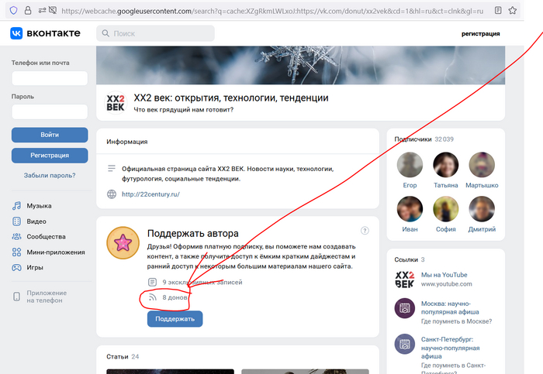Image resolution: width=543 pixels, height=374 pixels.
Task: Click the XX2 ВЕК community avatar
Action: [x=116, y=103]
